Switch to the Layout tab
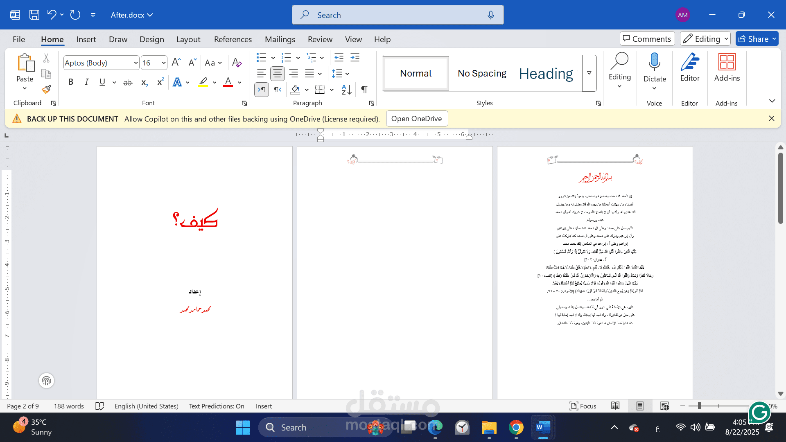 188,39
